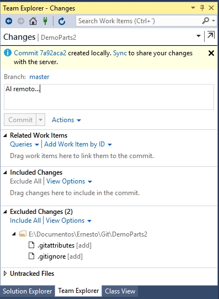The image size is (219, 299).
Task: Open View Options under Excluded Changes
Action: [x=69, y=221]
